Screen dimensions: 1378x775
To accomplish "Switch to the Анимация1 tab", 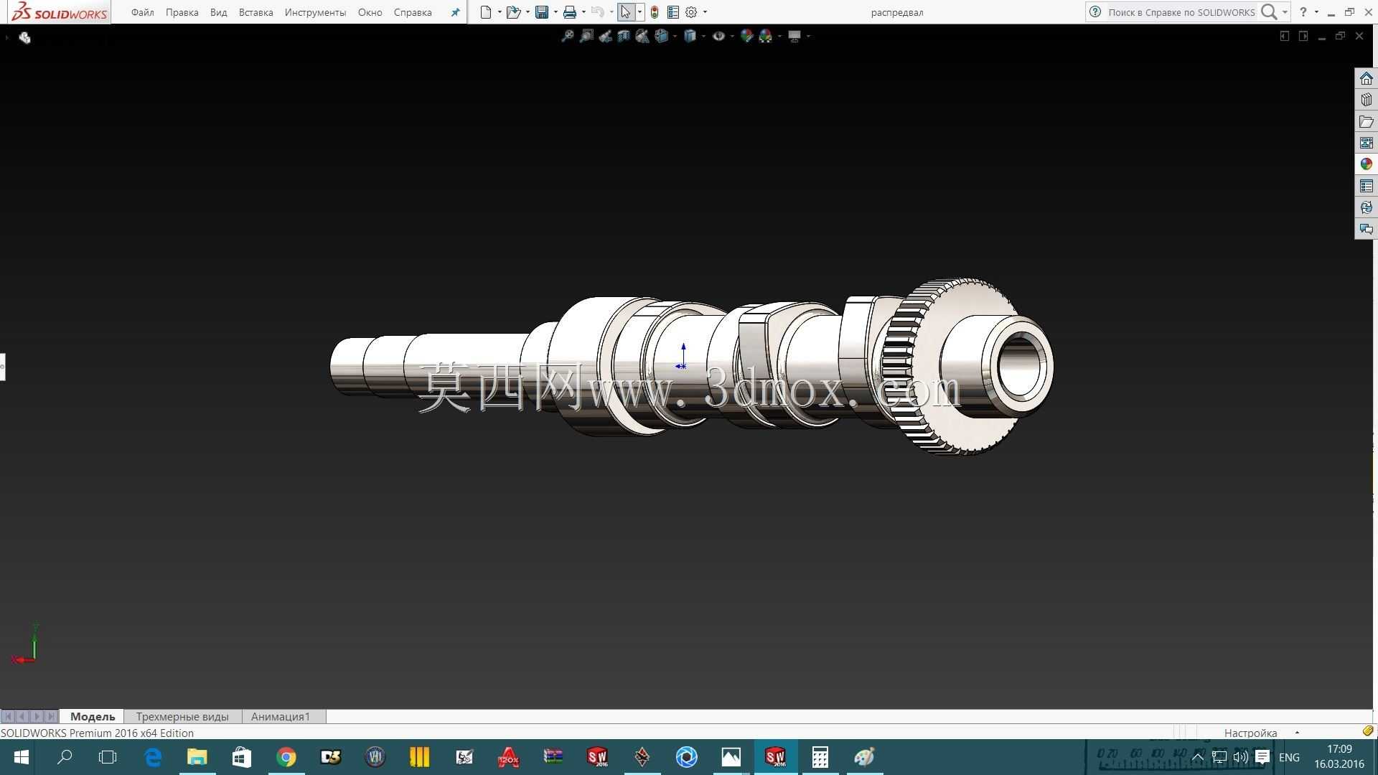I will [x=281, y=716].
